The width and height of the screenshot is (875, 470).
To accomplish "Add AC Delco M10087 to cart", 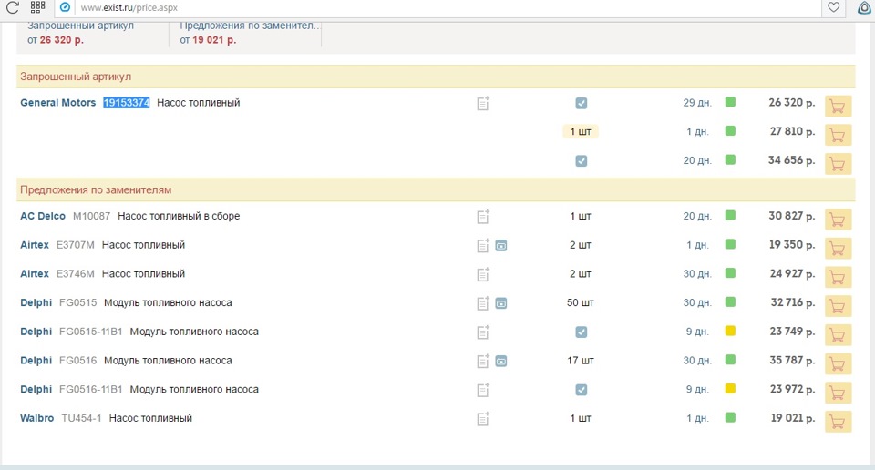I will click(x=838, y=220).
